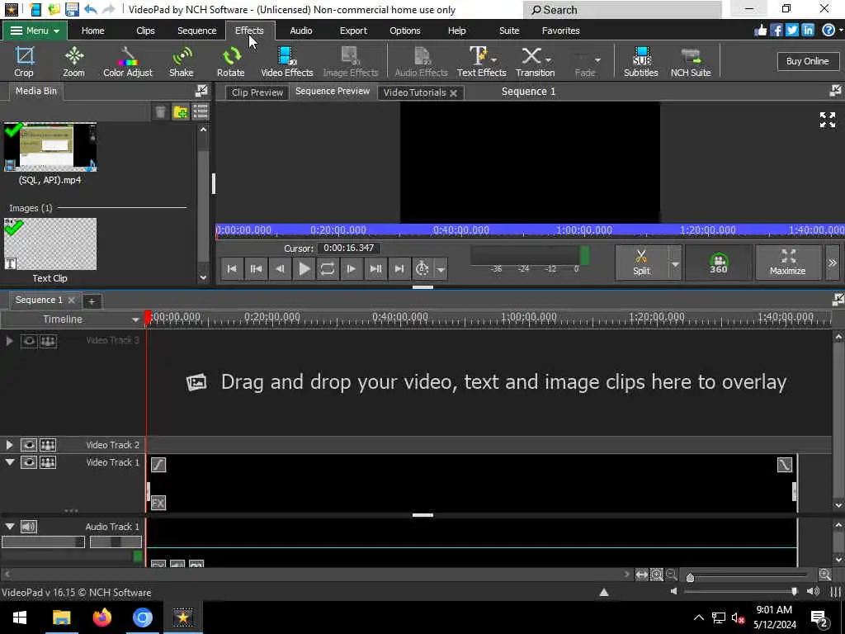Toggle Video Track 2 visibility eye
Image resolution: width=845 pixels, height=634 pixels.
[x=29, y=445]
